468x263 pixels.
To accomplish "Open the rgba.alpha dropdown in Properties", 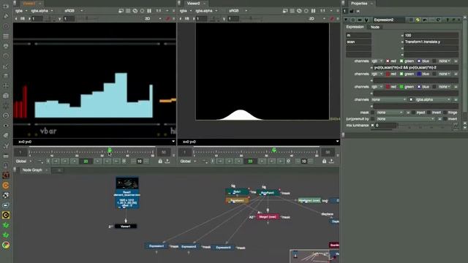I will [x=433, y=99].
